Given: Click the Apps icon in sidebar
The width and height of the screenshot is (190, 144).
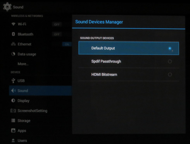Looking at the screenshot, I should point(13,130).
